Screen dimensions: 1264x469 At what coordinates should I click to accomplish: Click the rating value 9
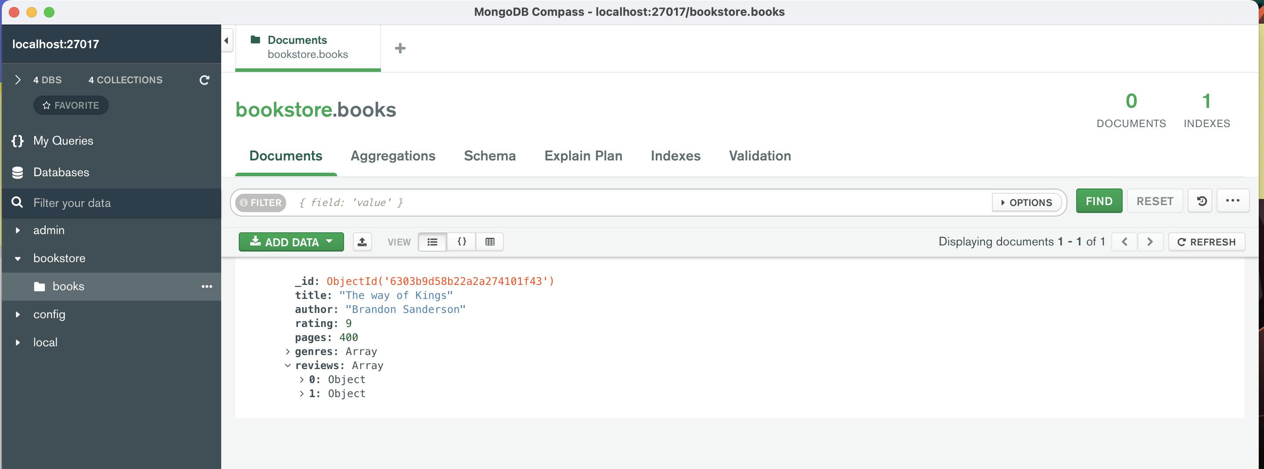pyautogui.click(x=348, y=323)
